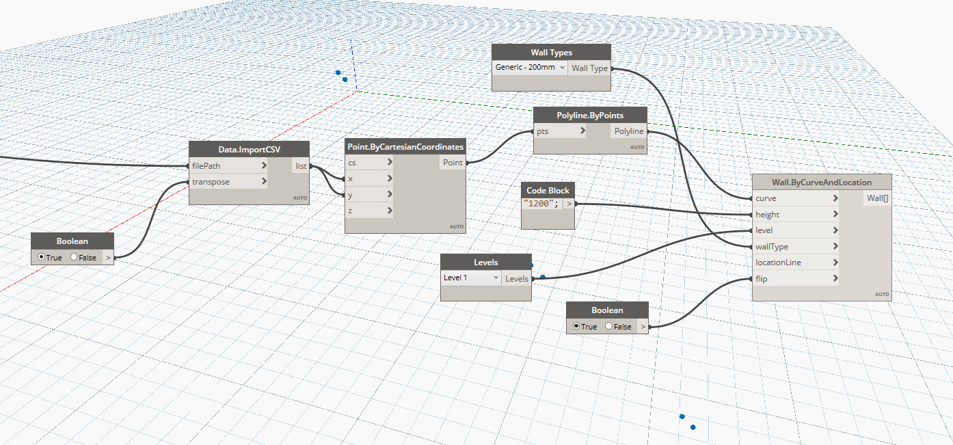Select True on the upper Boolean node

tap(42, 257)
